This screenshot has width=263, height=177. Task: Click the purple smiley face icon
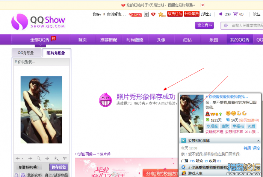point(105,100)
